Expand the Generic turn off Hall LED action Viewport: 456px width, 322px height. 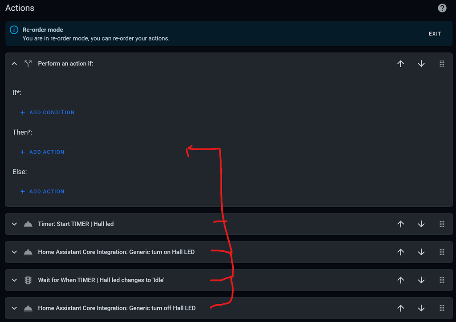click(14, 308)
